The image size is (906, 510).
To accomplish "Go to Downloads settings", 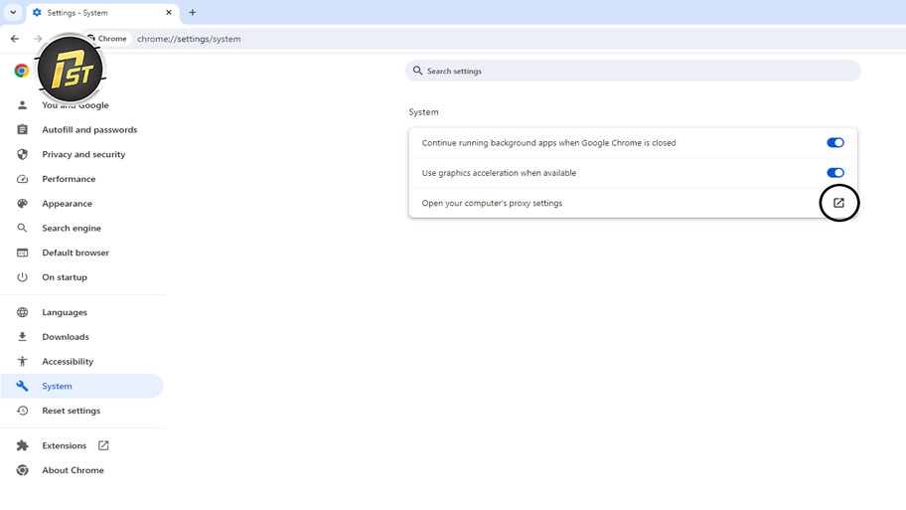I will pyautogui.click(x=66, y=337).
